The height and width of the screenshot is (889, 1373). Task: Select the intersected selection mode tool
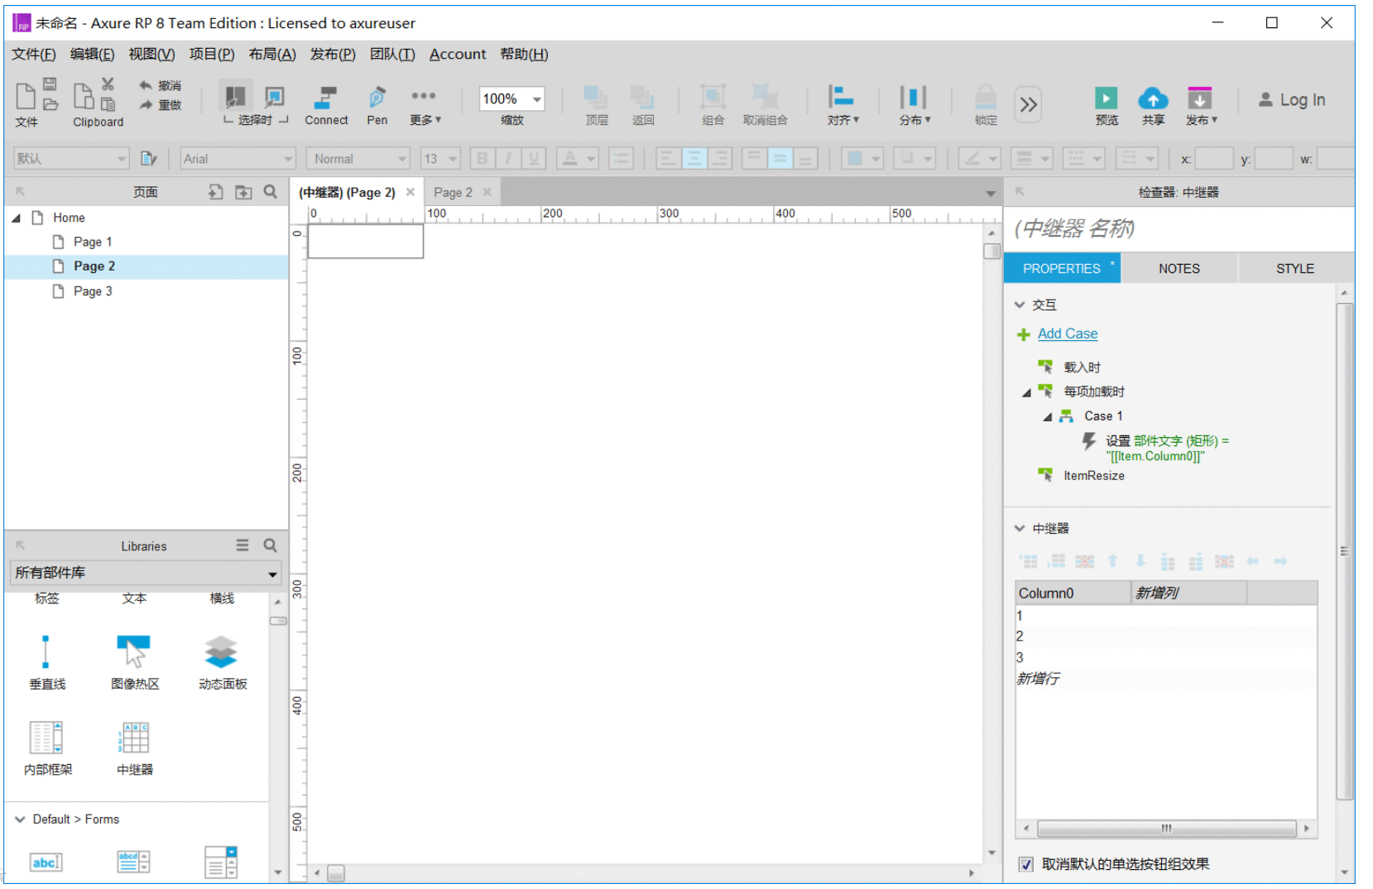coord(236,96)
